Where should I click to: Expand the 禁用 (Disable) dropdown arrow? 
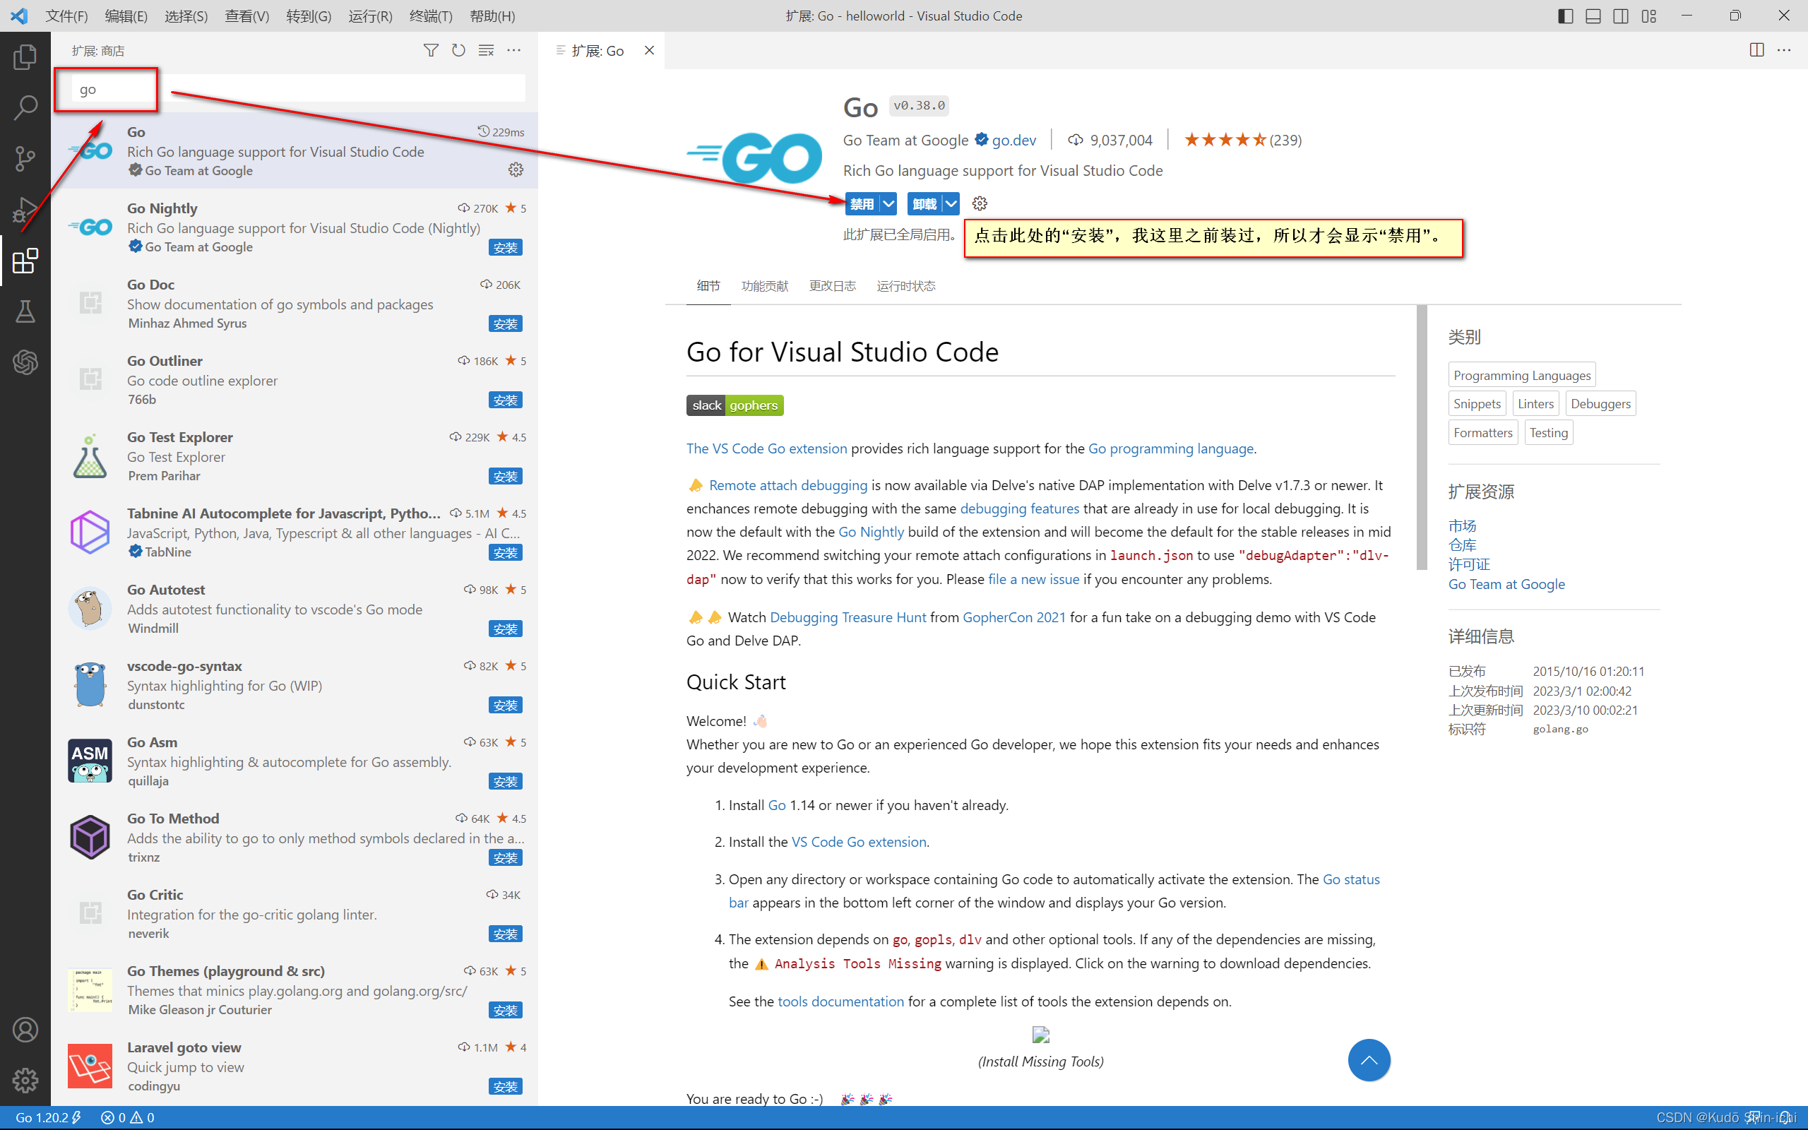888,203
